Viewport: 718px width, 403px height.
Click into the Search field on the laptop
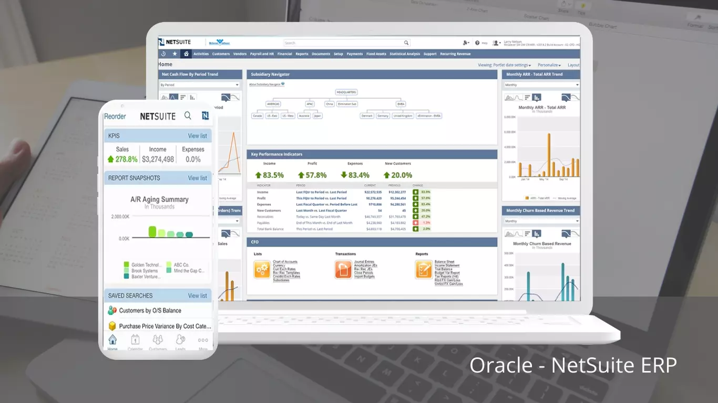[343, 43]
